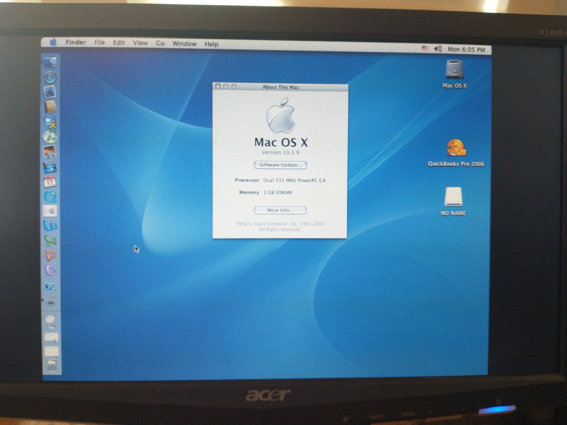Click the More Info button
This screenshot has height=425, width=567.
click(x=280, y=210)
